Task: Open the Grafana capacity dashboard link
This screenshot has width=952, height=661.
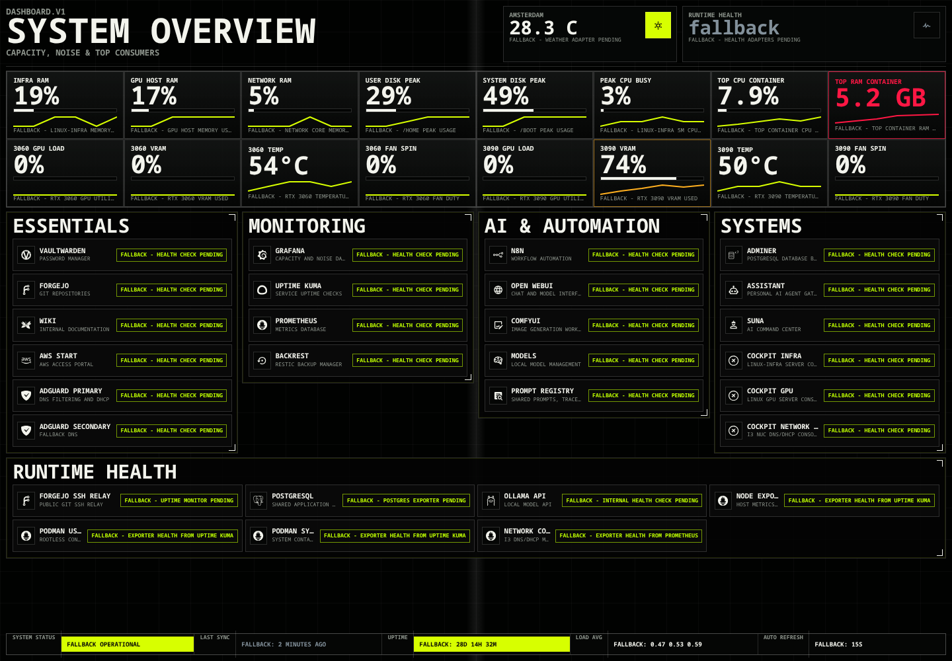Action: pyautogui.click(x=358, y=254)
